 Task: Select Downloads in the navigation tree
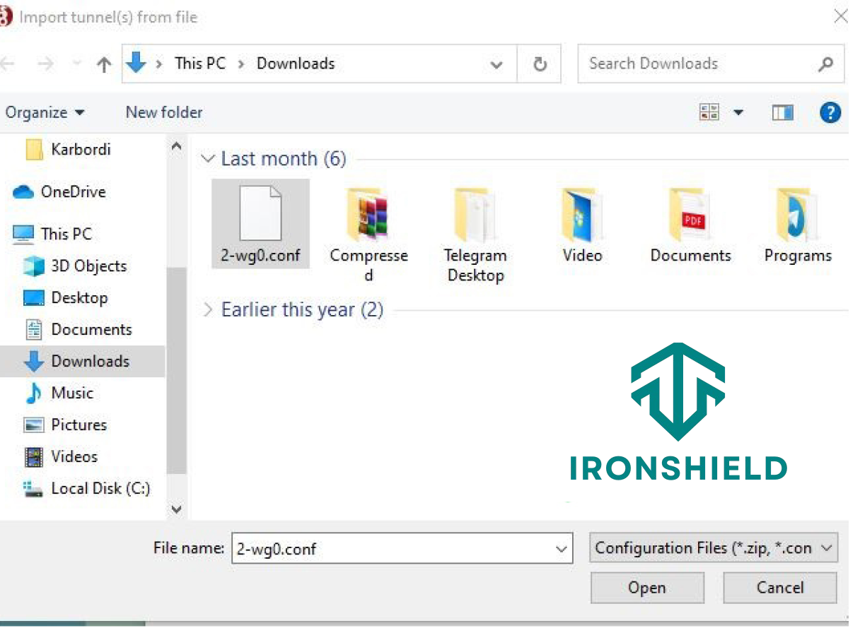[83, 362]
